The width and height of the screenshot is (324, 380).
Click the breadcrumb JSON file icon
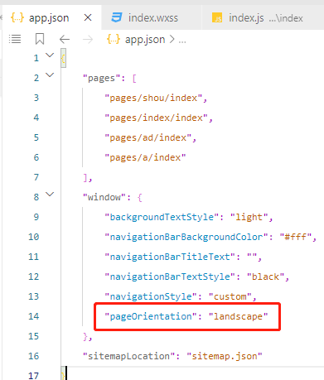[114, 39]
